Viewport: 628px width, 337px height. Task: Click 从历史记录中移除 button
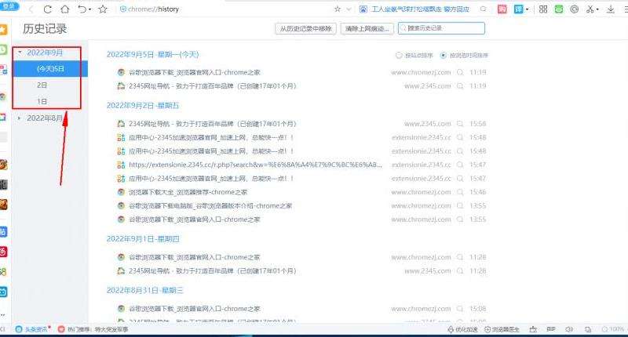pyautogui.click(x=305, y=28)
